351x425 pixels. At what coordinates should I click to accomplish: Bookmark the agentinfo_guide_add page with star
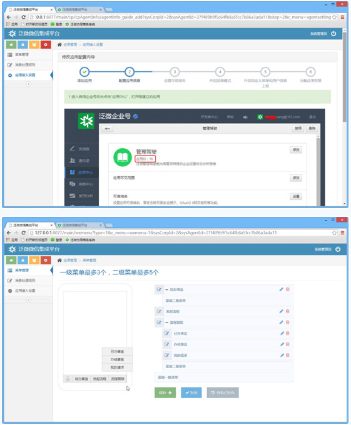click(x=335, y=17)
